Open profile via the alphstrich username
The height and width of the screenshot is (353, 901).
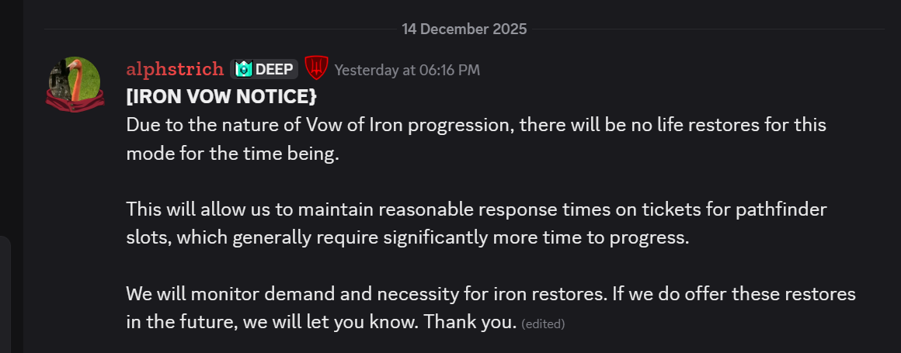click(x=175, y=70)
